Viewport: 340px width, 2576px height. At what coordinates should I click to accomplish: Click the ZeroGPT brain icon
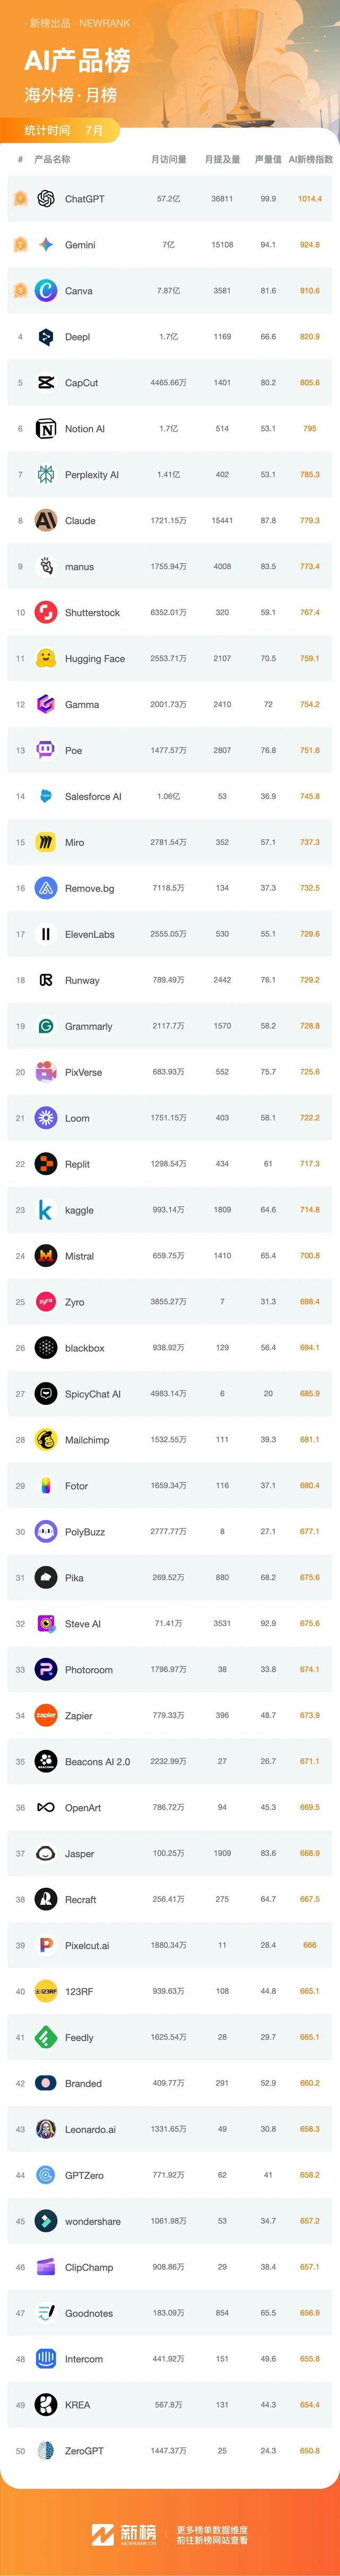click(45, 2451)
